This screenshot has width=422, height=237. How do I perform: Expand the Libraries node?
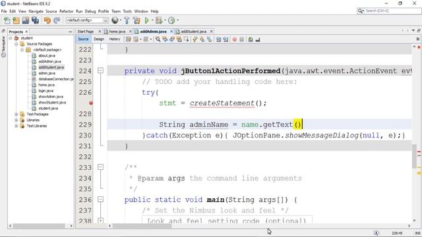[x=16, y=120]
